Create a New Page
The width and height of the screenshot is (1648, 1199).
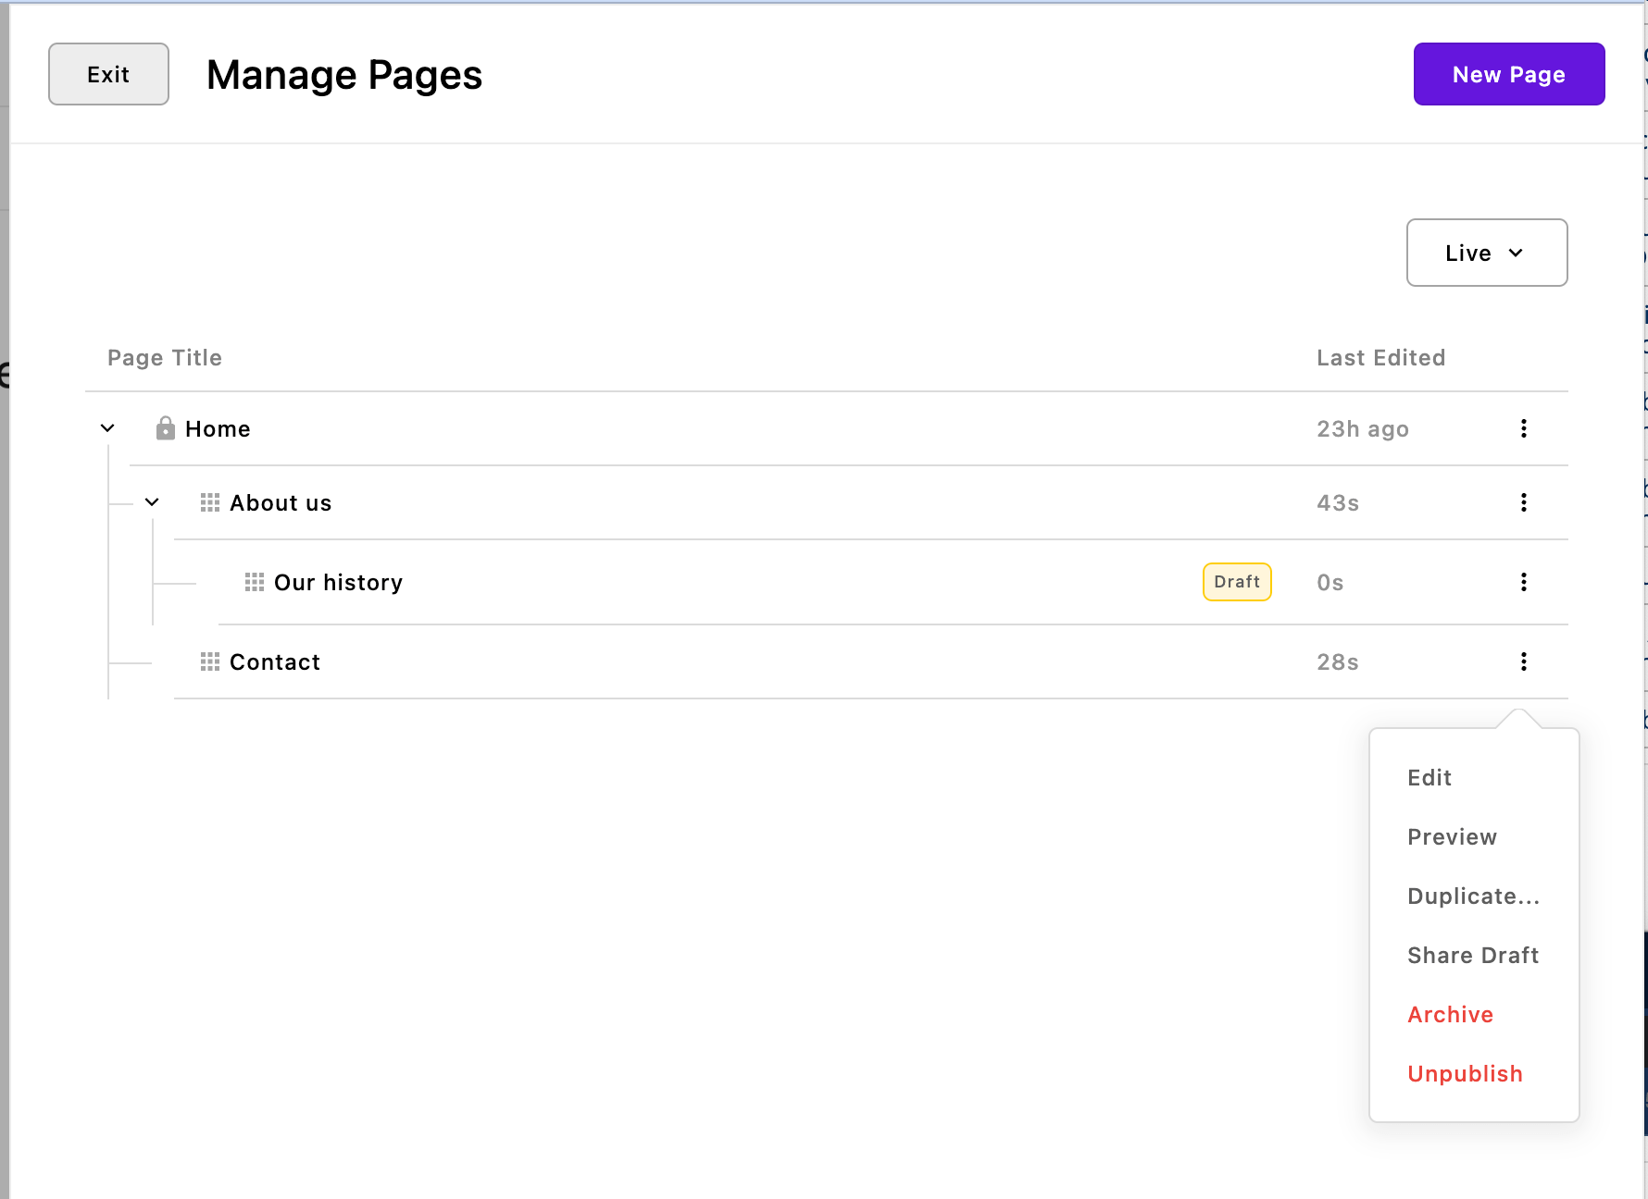(x=1508, y=74)
